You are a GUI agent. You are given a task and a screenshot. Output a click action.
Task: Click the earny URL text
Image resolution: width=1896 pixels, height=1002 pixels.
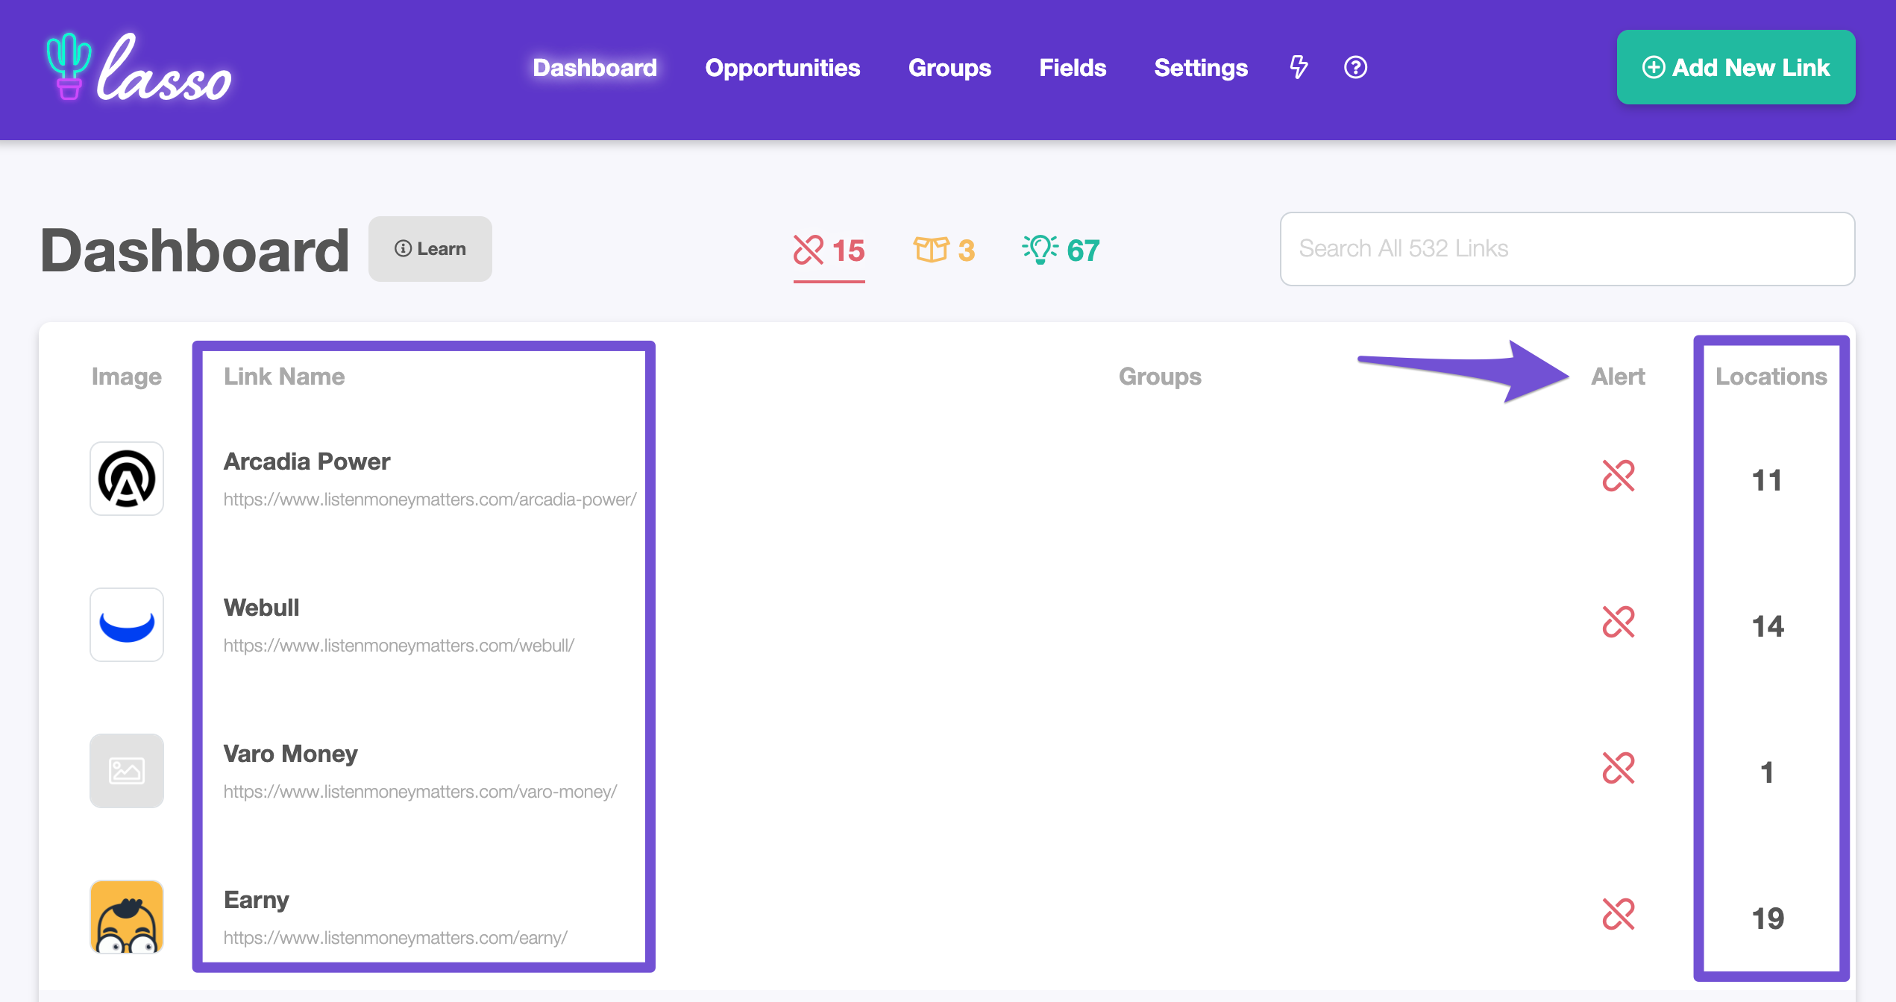(395, 938)
